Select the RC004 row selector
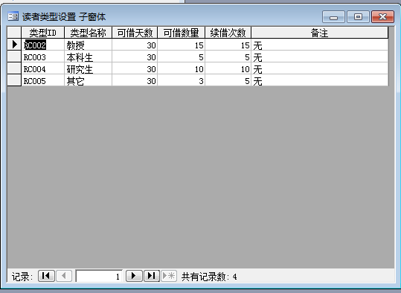 (14, 68)
